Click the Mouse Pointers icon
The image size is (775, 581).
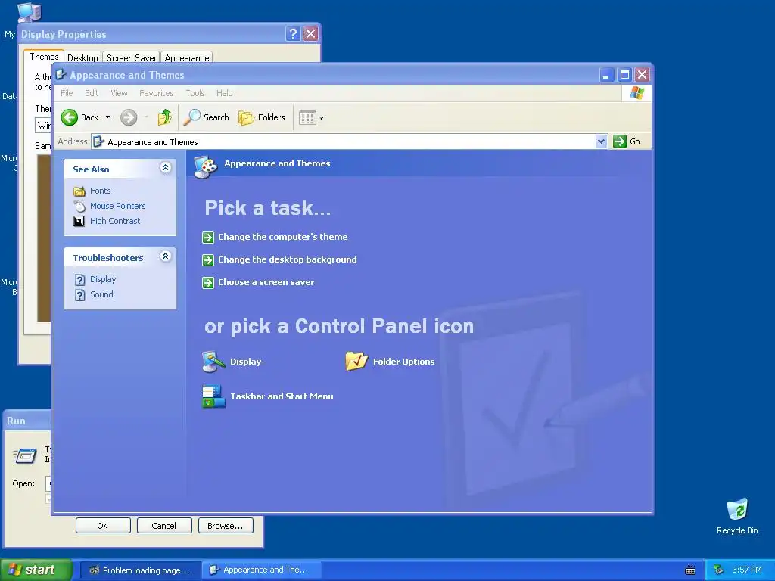[x=79, y=206]
